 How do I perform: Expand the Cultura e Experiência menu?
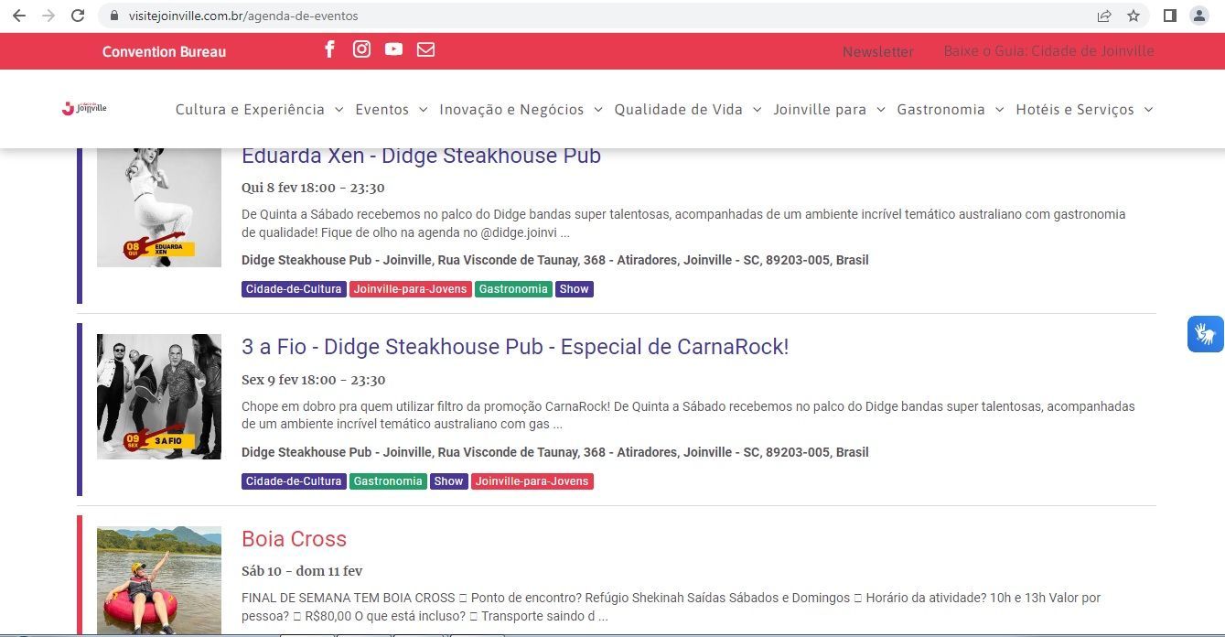click(260, 110)
